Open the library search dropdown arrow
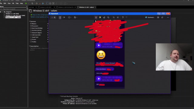Image resolution: width=194 pixels, height=109 pixels. tap(27, 9)
